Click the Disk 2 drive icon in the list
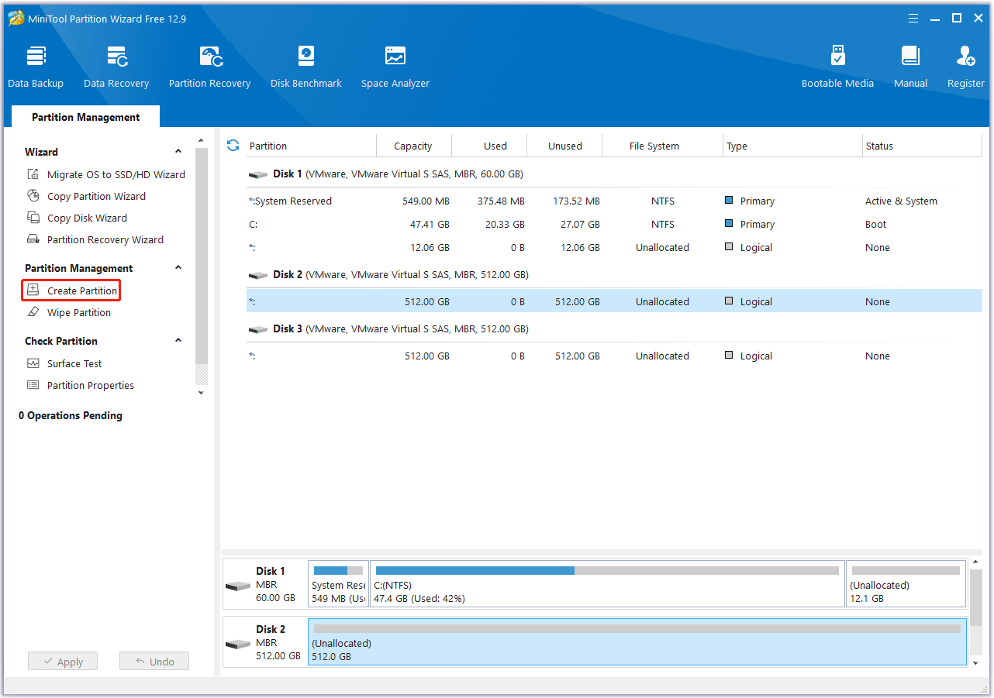 [x=258, y=276]
